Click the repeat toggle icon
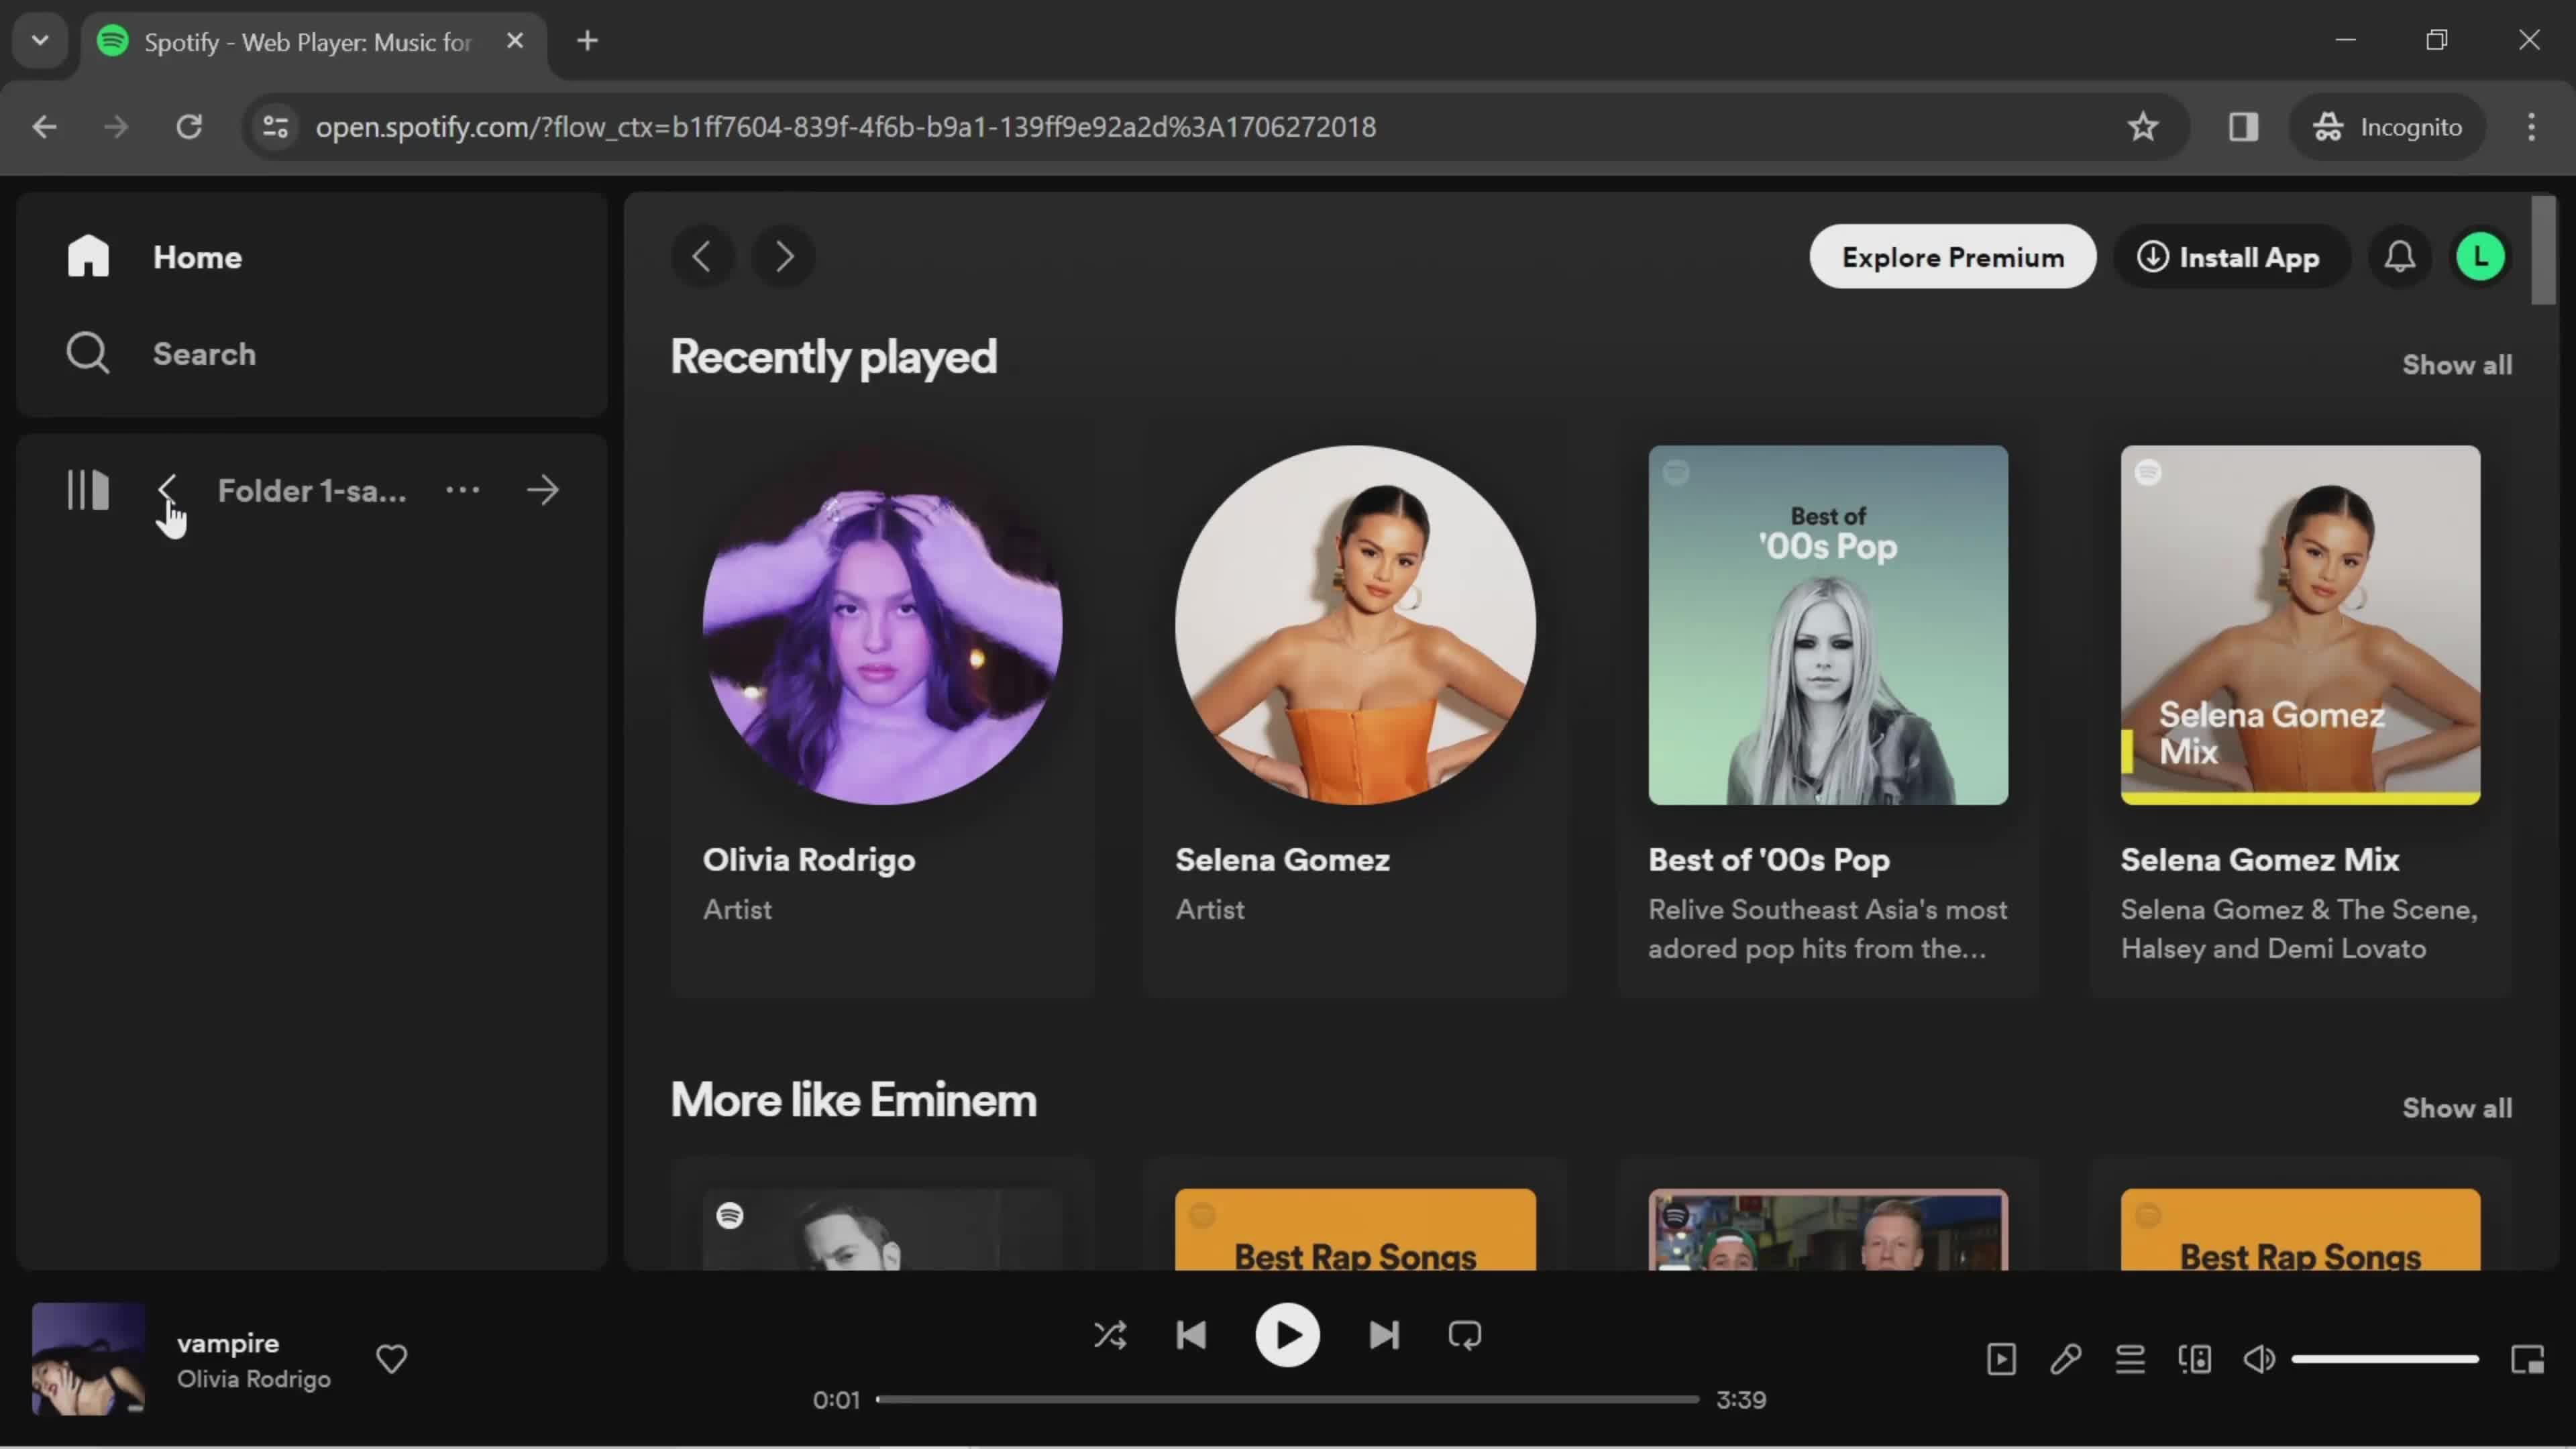Image resolution: width=2576 pixels, height=1449 pixels. pos(1465,1336)
